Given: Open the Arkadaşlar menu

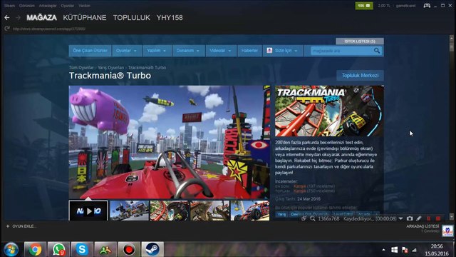Looking at the screenshot, I should (48, 6).
